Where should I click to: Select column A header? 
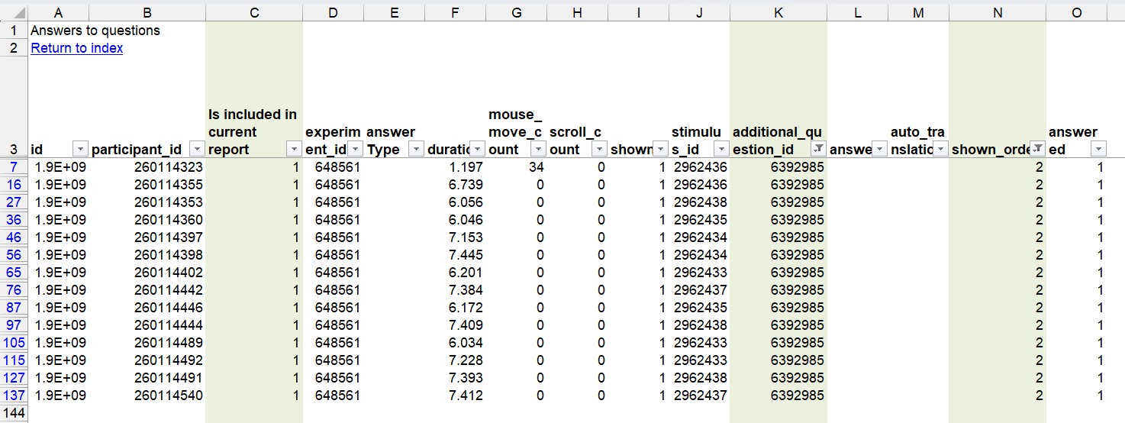click(x=58, y=12)
